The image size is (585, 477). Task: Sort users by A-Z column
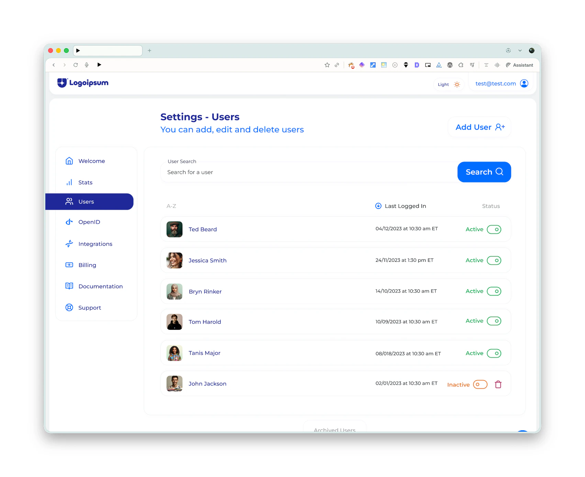[x=171, y=206]
